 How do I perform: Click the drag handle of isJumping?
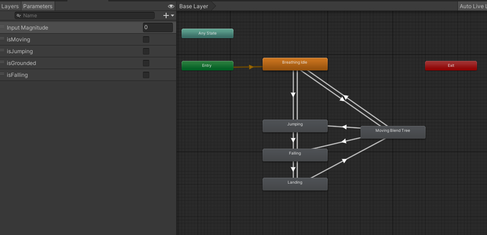pyautogui.click(x=2, y=50)
